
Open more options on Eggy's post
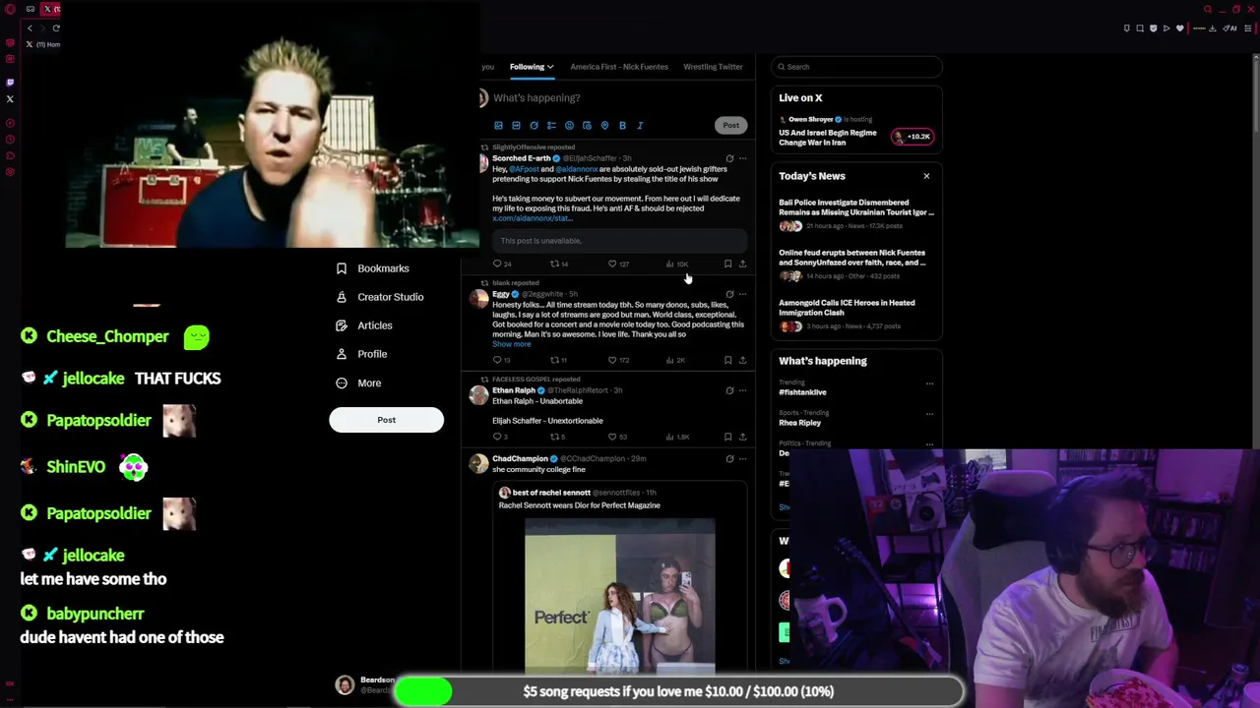tap(742, 294)
